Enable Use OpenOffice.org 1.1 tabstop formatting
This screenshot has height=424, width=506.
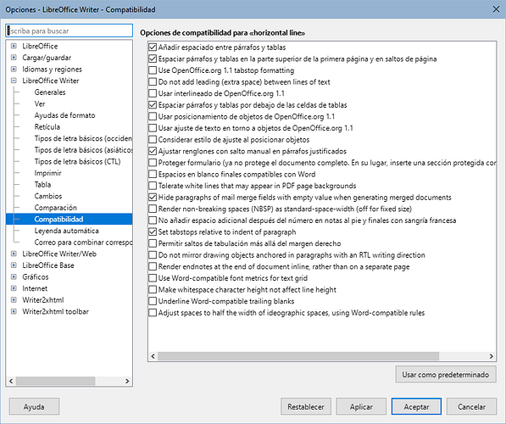pos(153,70)
